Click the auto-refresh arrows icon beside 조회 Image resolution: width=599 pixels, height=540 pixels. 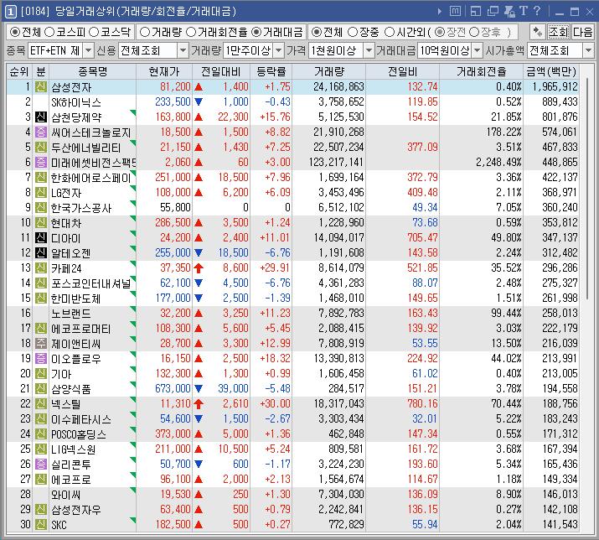538,32
